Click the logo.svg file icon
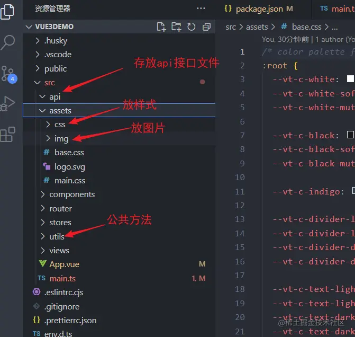 click(x=47, y=166)
